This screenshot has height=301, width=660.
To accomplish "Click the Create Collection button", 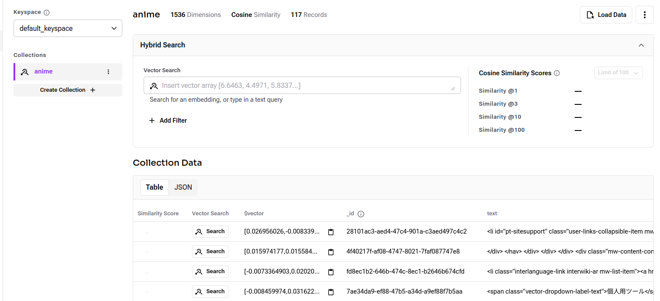I will tap(68, 90).
